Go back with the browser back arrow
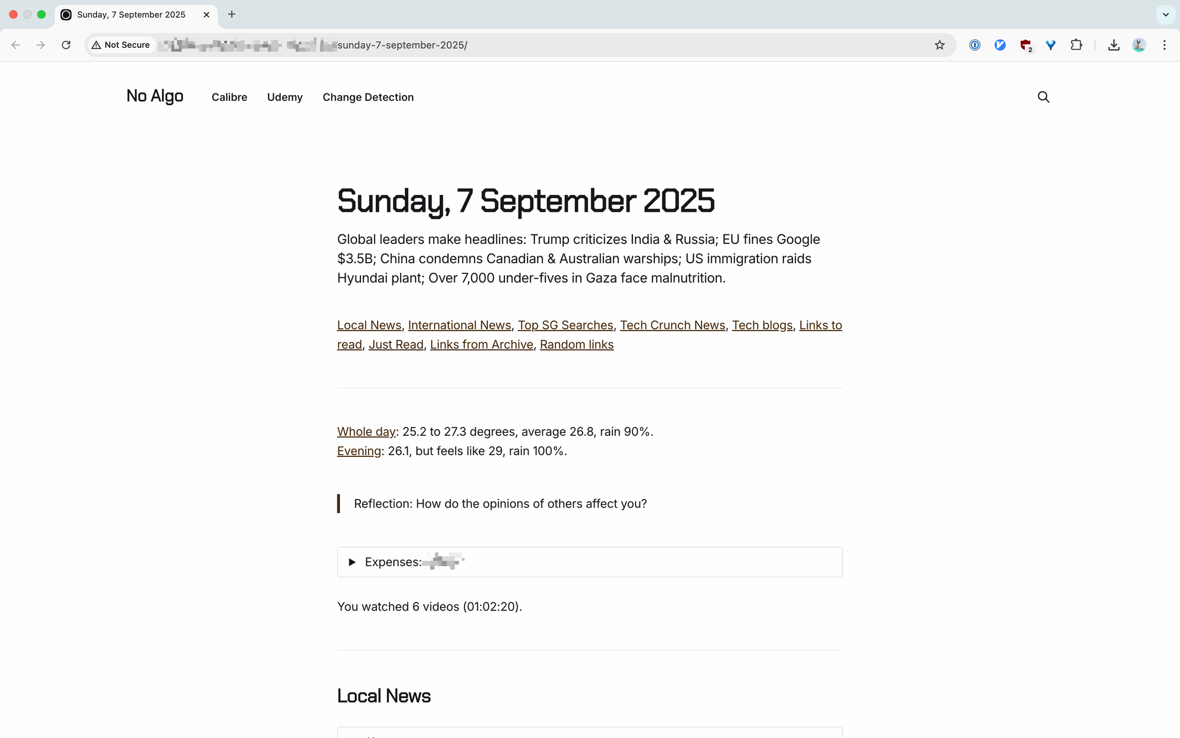1180x738 pixels. [x=16, y=45]
